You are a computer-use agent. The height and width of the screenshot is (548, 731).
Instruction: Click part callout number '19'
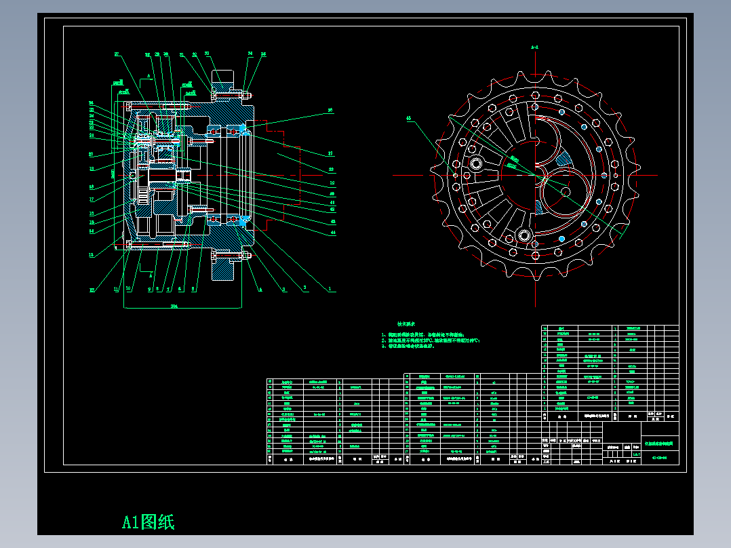(92, 168)
